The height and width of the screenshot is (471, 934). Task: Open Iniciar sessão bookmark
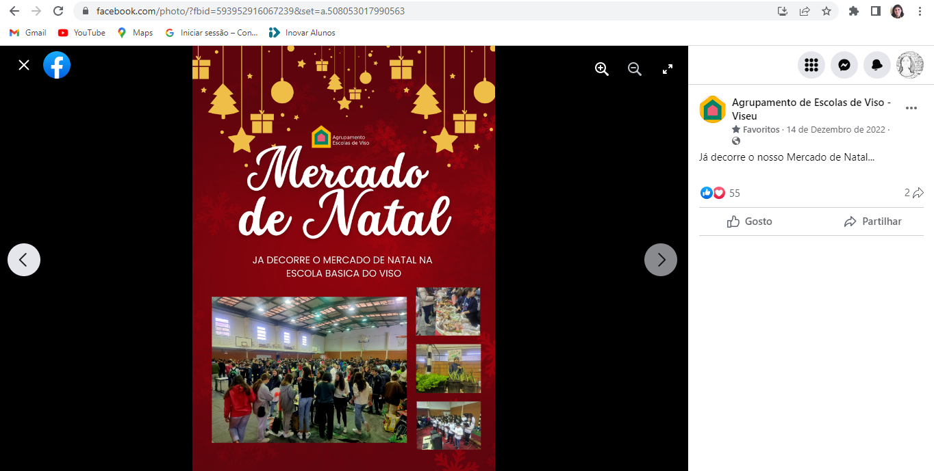212,33
